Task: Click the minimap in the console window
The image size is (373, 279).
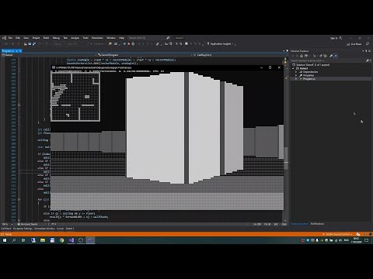Action: tap(75, 97)
